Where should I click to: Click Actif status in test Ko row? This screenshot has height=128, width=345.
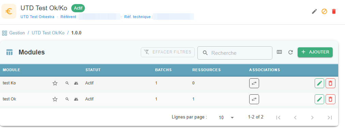(89, 83)
